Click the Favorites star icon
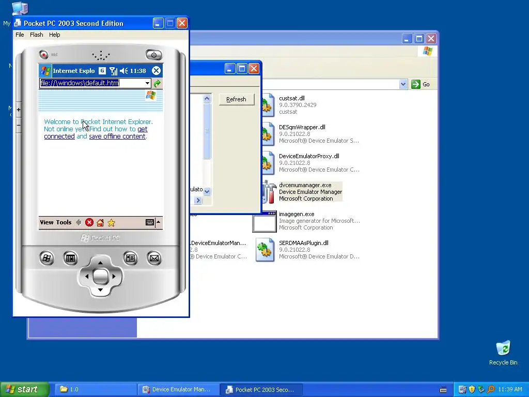Viewport: 529px width, 397px height. pos(112,222)
